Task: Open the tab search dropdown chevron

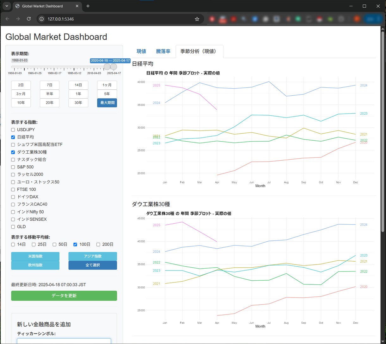Action: 6,6
